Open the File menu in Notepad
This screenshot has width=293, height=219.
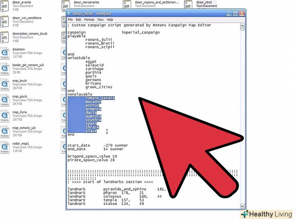tap(70, 20)
